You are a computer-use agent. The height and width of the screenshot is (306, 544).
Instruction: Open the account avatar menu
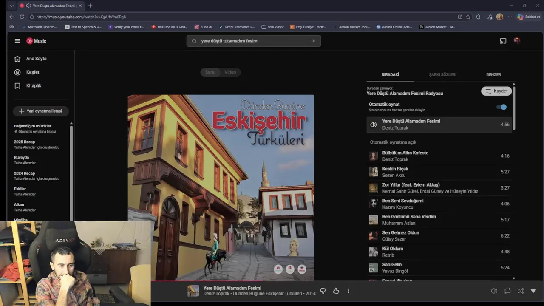click(517, 41)
